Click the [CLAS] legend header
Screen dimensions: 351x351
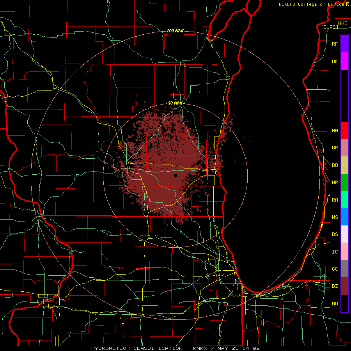pos(330,27)
